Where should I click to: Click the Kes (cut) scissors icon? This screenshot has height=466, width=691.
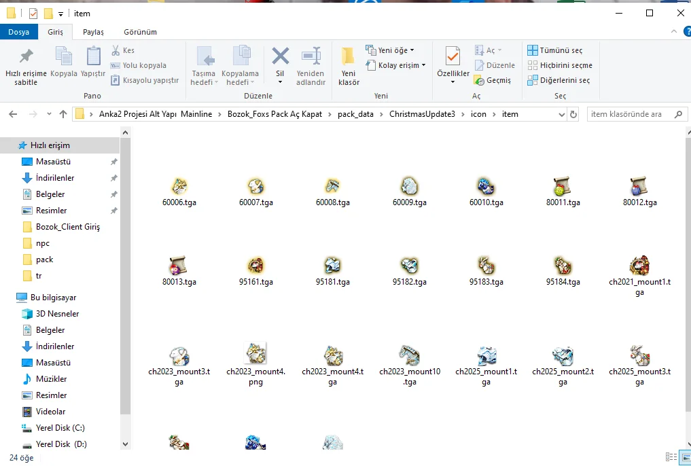(x=116, y=50)
